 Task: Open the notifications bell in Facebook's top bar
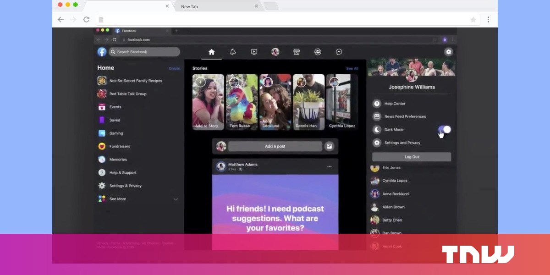[233, 52]
